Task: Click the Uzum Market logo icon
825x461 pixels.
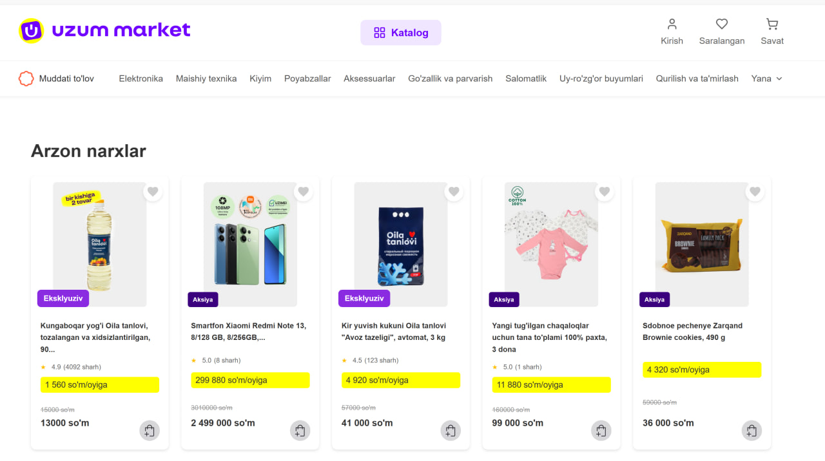Action: 31,30
